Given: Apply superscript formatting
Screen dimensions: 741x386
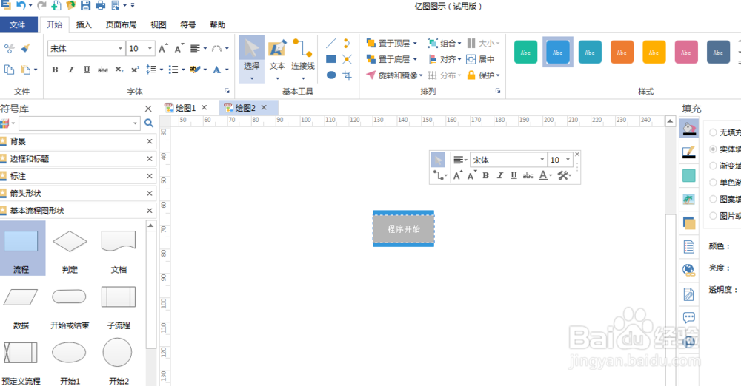Looking at the screenshot, I should coord(135,70).
